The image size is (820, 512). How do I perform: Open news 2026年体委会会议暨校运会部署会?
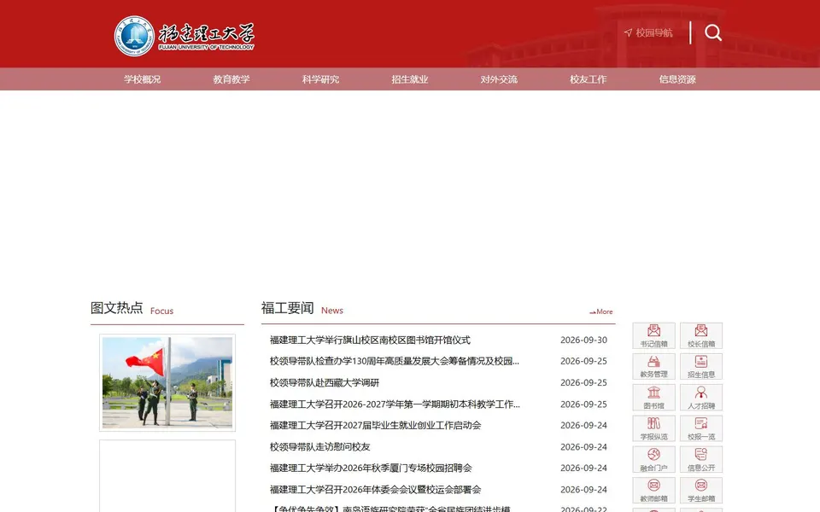click(376, 490)
